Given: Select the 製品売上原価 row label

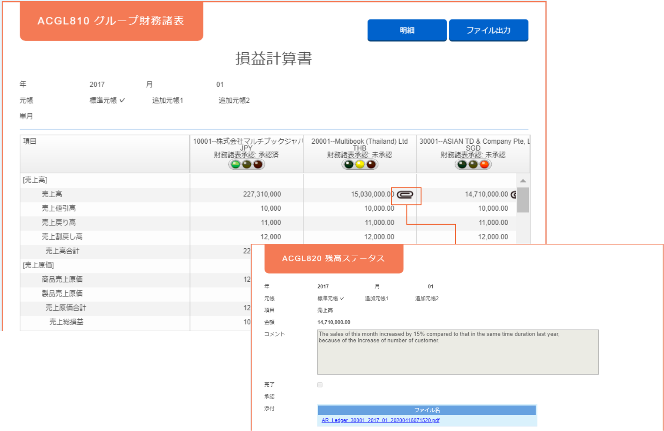Looking at the screenshot, I should click(62, 293).
